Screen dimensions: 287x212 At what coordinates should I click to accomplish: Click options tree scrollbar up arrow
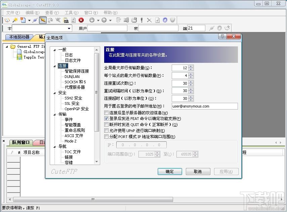click(x=96, y=50)
